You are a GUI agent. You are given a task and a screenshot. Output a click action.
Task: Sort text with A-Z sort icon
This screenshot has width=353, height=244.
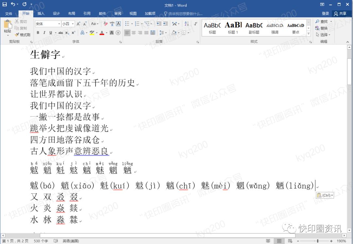[187, 24]
